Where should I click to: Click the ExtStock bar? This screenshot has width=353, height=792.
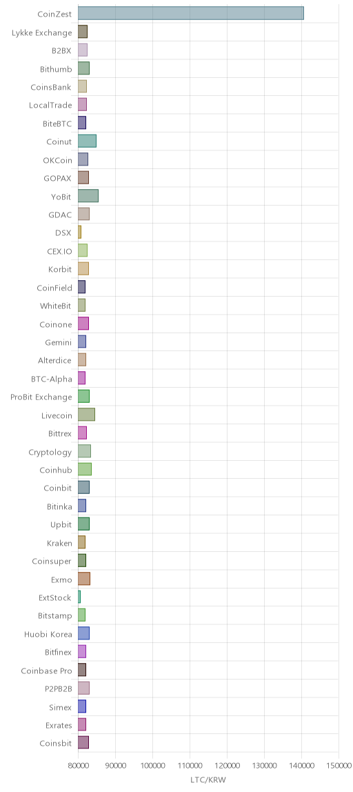pos(79,597)
